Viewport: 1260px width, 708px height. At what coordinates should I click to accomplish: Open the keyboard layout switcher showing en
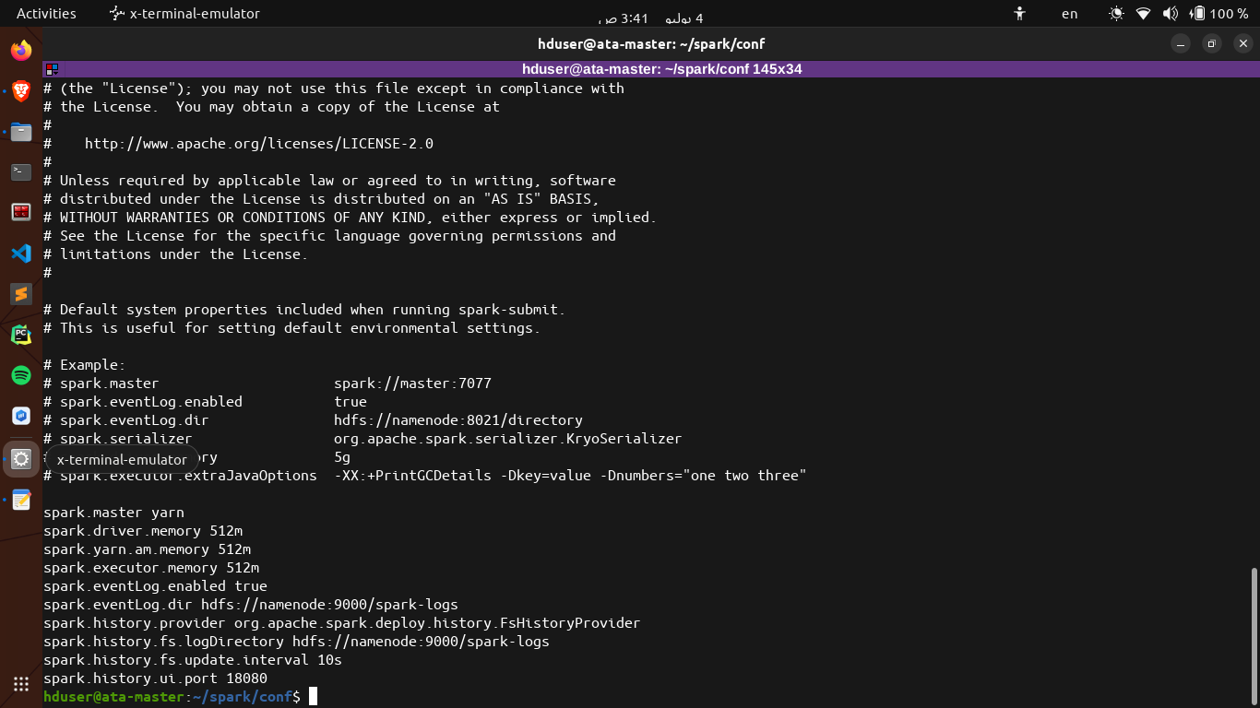pos(1069,14)
